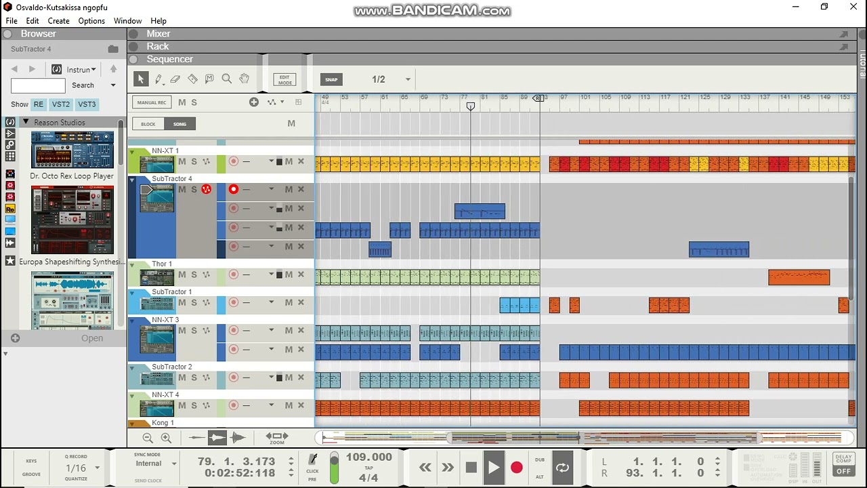Open the Quantize value dropdown
The image size is (867, 488).
[x=97, y=468]
